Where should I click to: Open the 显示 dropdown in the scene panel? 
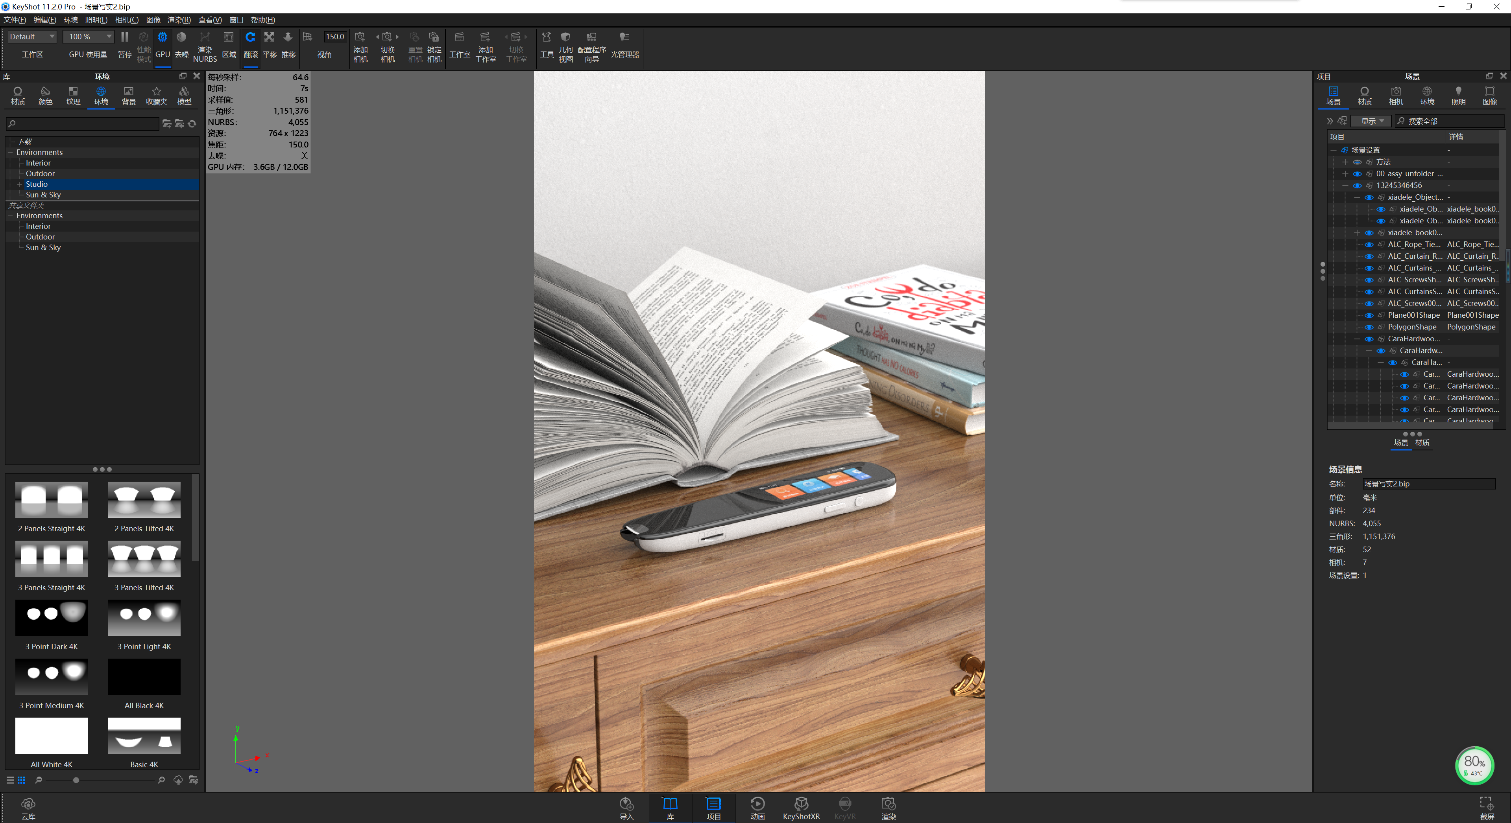tap(1371, 122)
